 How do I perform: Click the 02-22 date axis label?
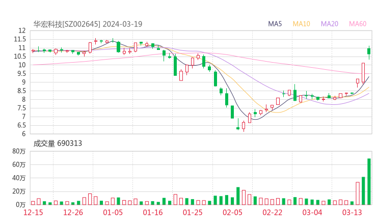point(273,212)
